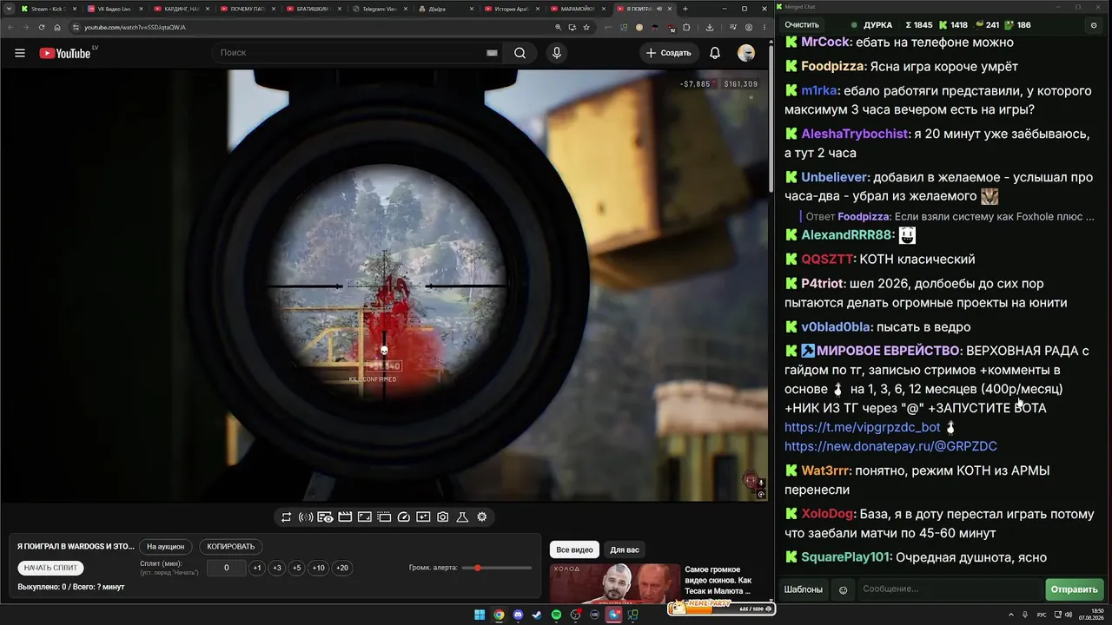
Task: Click username XoloDog in chat
Action: [828, 514]
